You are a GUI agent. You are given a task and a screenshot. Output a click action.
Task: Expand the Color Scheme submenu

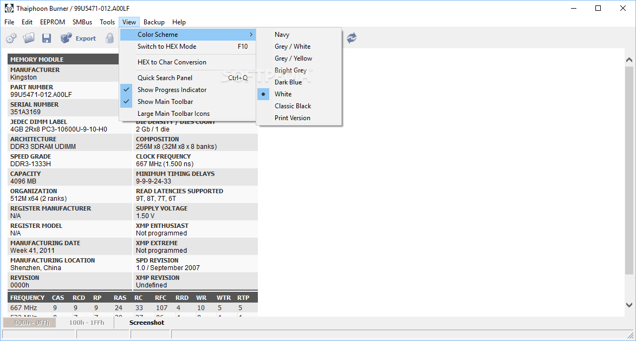(188, 35)
